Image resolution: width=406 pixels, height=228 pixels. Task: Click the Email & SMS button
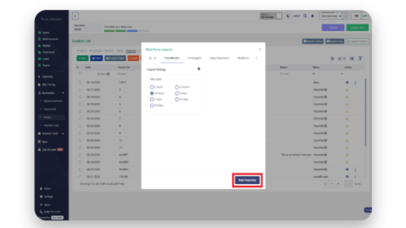click(x=115, y=58)
